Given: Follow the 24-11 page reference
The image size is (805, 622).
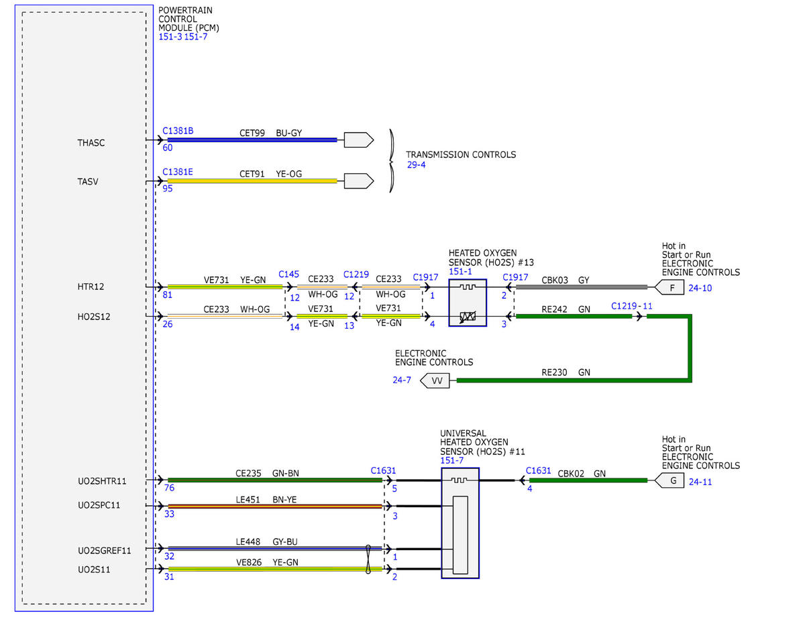Looking at the screenshot, I should point(700,481).
